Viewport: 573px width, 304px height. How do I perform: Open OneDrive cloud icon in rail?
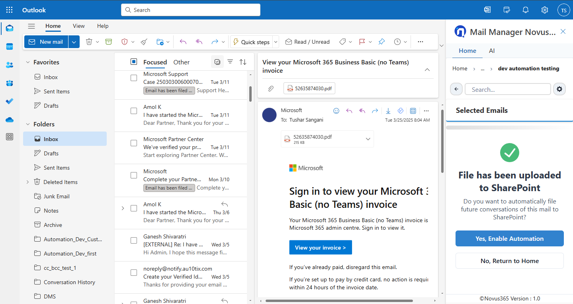10,120
